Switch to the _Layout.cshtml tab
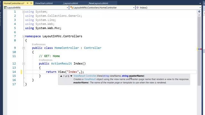Screen dimensions: 205x115 pyautogui.click(x=70, y=3)
